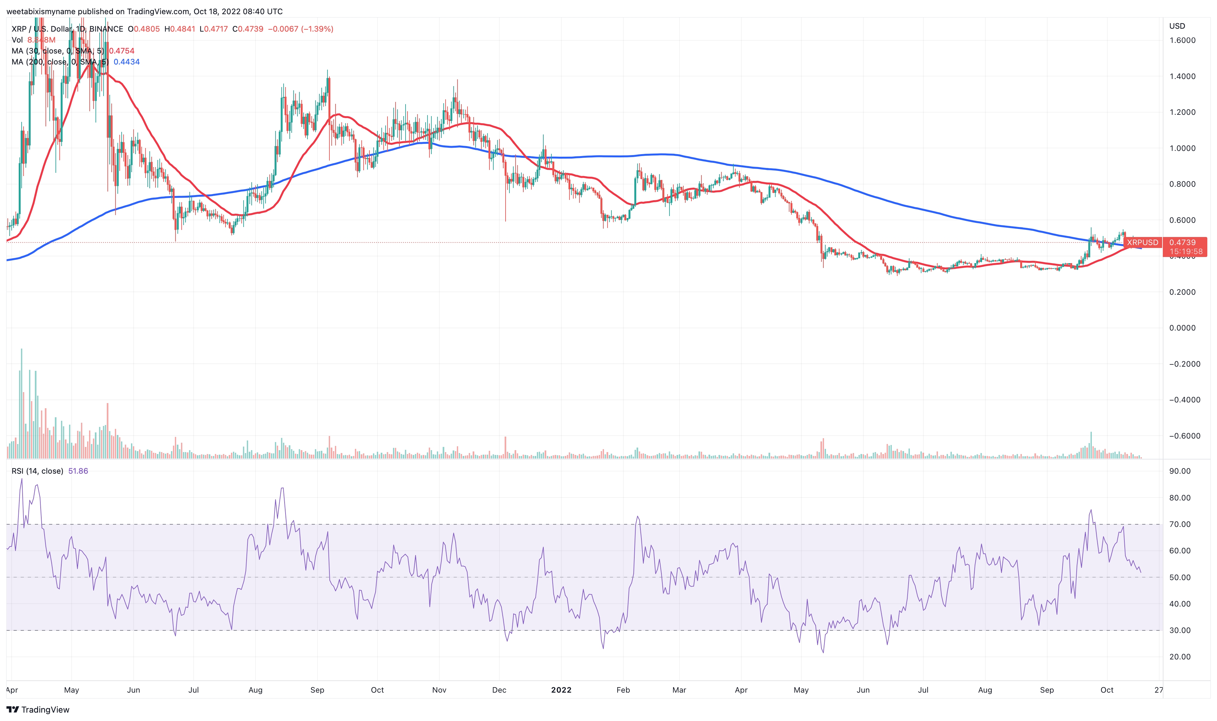This screenshot has height=721, width=1217.
Task: Select the Vol 8.848M indicator legend
Action: 34,40
